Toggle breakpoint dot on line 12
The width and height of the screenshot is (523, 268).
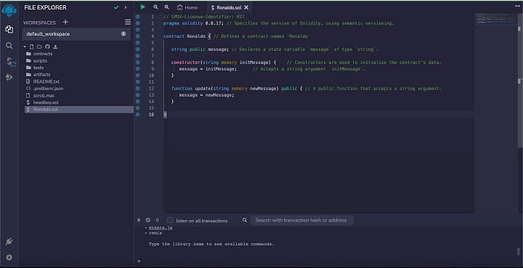(137, 89)
